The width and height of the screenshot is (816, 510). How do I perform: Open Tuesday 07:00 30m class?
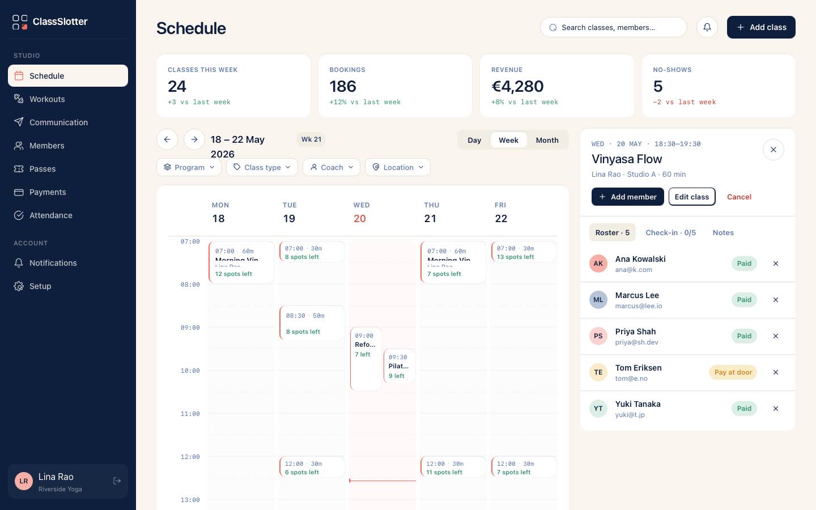coord(312,252)
